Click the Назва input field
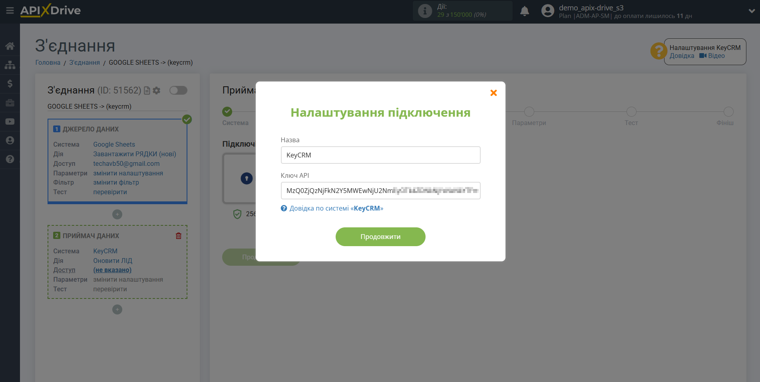Screen dimensions: 760x382 click(380, 155)
